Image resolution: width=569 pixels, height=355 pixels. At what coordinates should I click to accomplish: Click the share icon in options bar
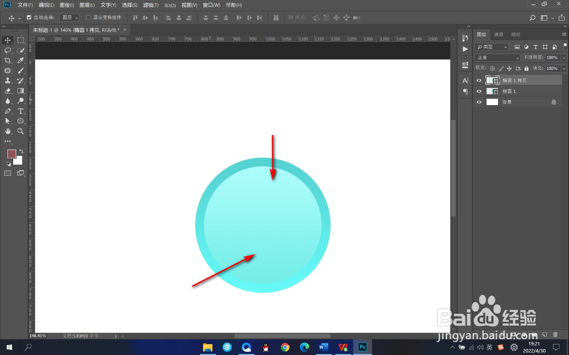(x=562, y=17)
